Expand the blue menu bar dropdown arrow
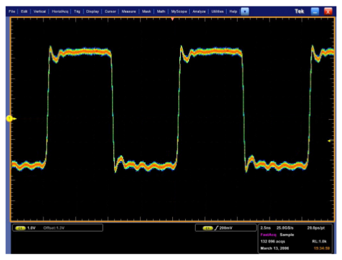This screenshot has height=260, width=342. (x=245, y=12)
